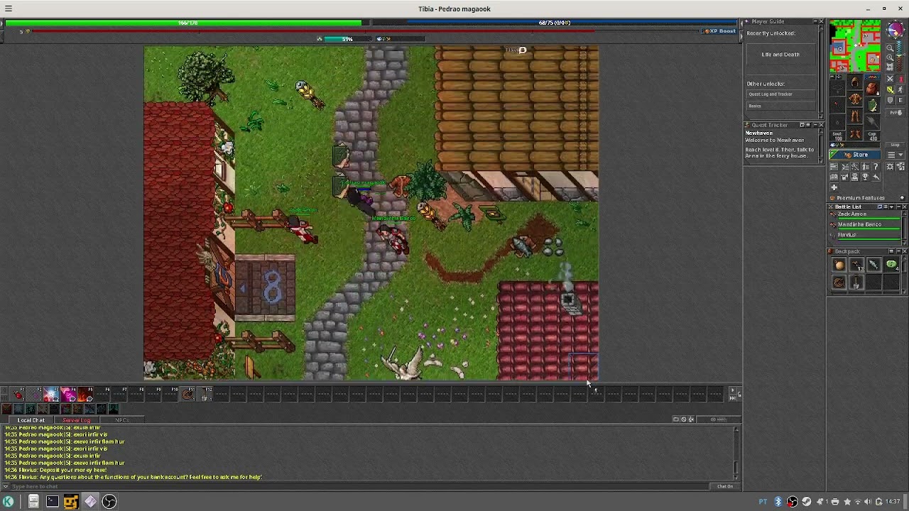
Task: Toggle defensive combat mode
Action: click(890, 100)
